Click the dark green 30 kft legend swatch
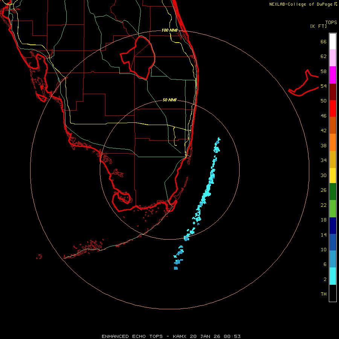Image resolution: width=339 pixels, height=339 pixels. coord(333,192)
